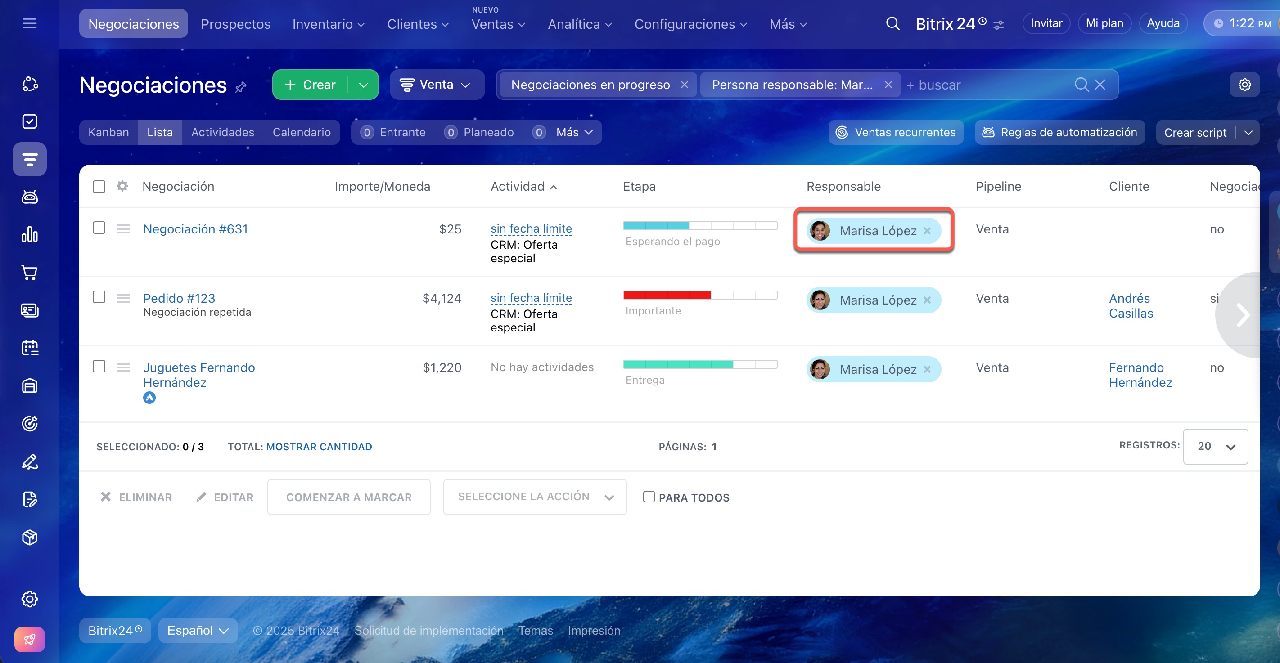The height and width of the screenshot is (663, 1280).
Task: Open the CRM funnel icon in sidebar
Action: pyautogui.click(x=29, y=159)
